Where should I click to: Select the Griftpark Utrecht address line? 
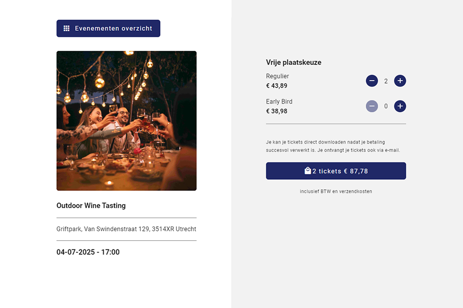pyautogui.click(x=126, y=229)
